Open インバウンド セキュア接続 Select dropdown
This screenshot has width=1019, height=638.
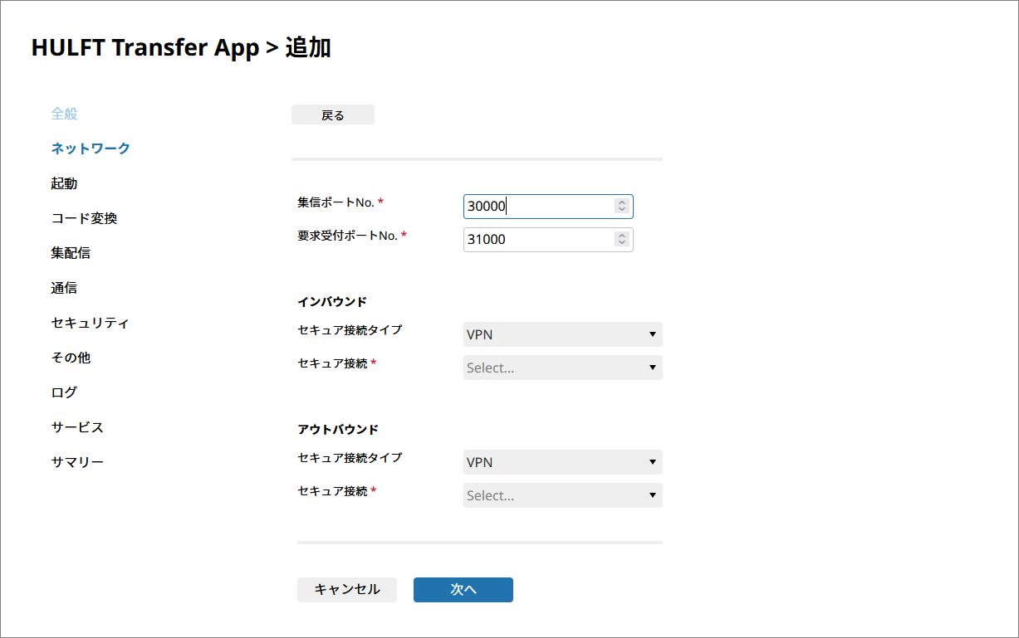[x=562, y=368]
